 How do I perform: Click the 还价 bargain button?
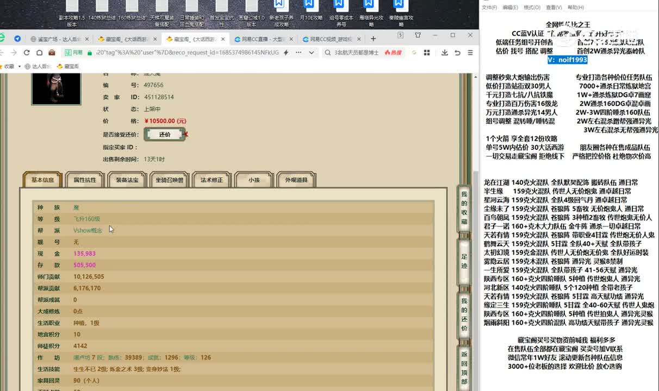point(165,134)
